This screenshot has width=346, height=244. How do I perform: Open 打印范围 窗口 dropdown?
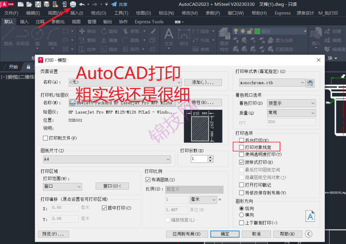point(62,187)
